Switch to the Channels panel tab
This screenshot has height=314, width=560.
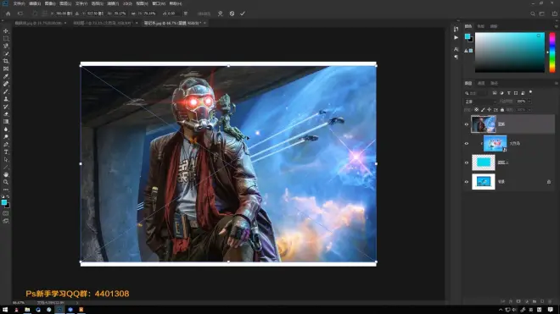coord(481,83)
